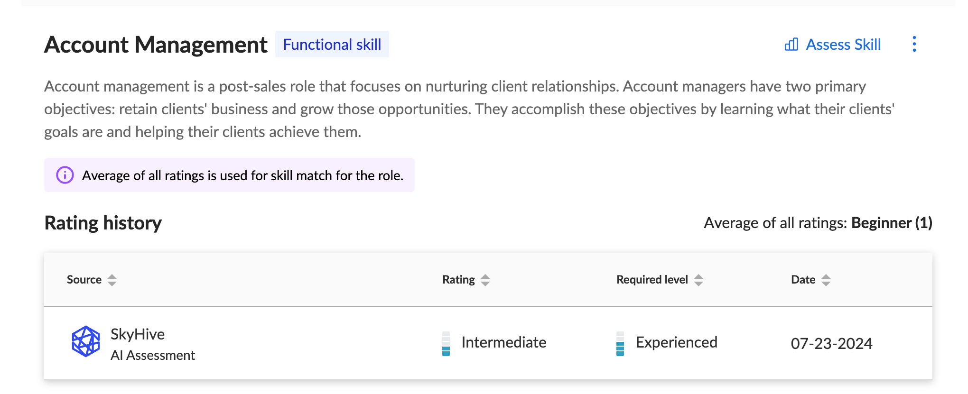
Task: Click the Average of all ratings Beginner text
Action: 818,223
